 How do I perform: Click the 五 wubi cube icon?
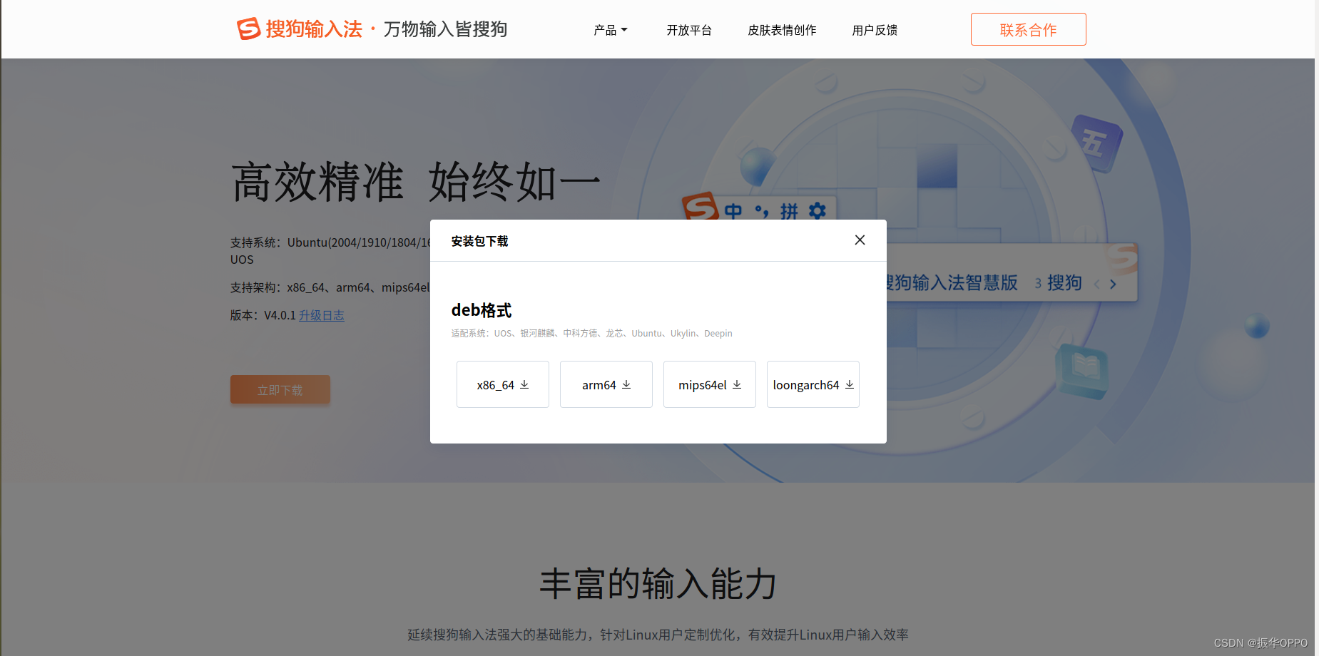tap(1096, 143)
